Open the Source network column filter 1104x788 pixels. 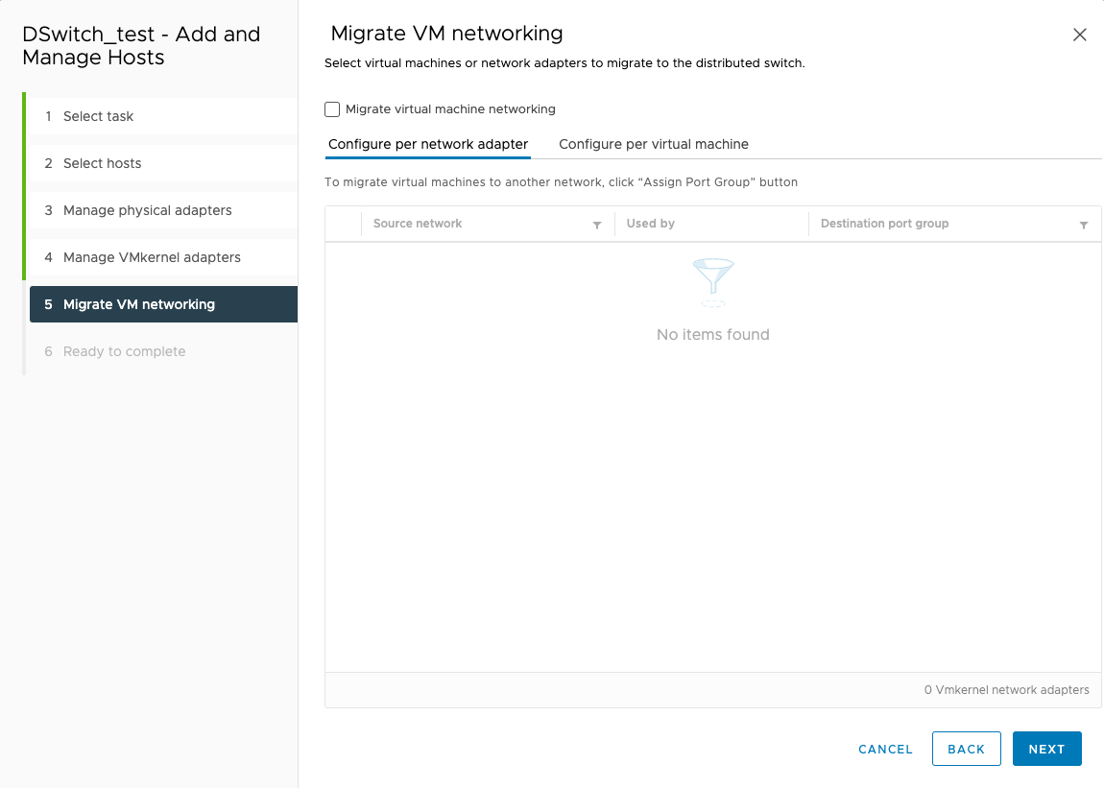pyautogui.click(x=597, y=224)
